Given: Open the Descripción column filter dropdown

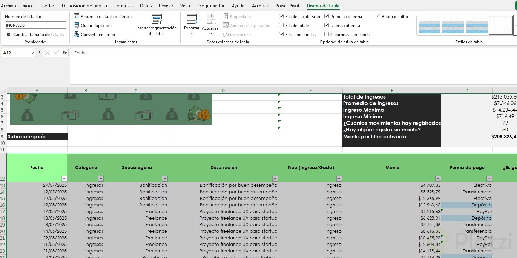Looking at the screenshot, I should [275, 179].
